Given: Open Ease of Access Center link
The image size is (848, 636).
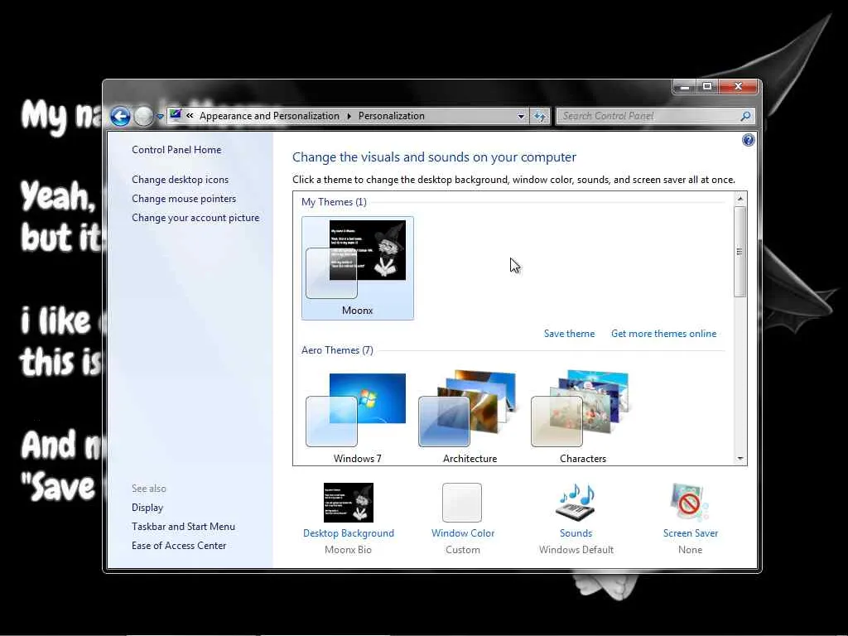Looking at the screenshot, I should point(179,545).
